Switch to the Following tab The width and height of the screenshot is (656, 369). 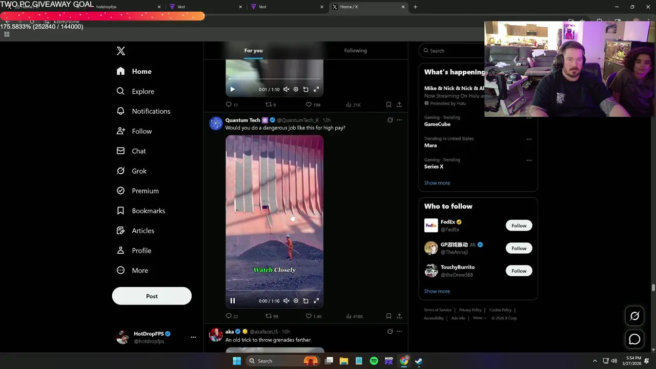(x=355, y=50)
